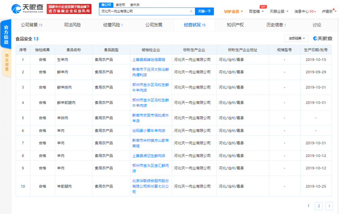Click the 天眼查 logo beside filter
The width and height of the screenshot is (339, 214).
[322, 38]
